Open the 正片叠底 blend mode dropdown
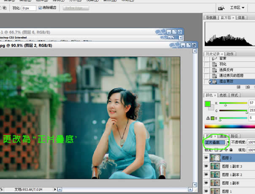This screenshot has height=194, width=255. 228,142
